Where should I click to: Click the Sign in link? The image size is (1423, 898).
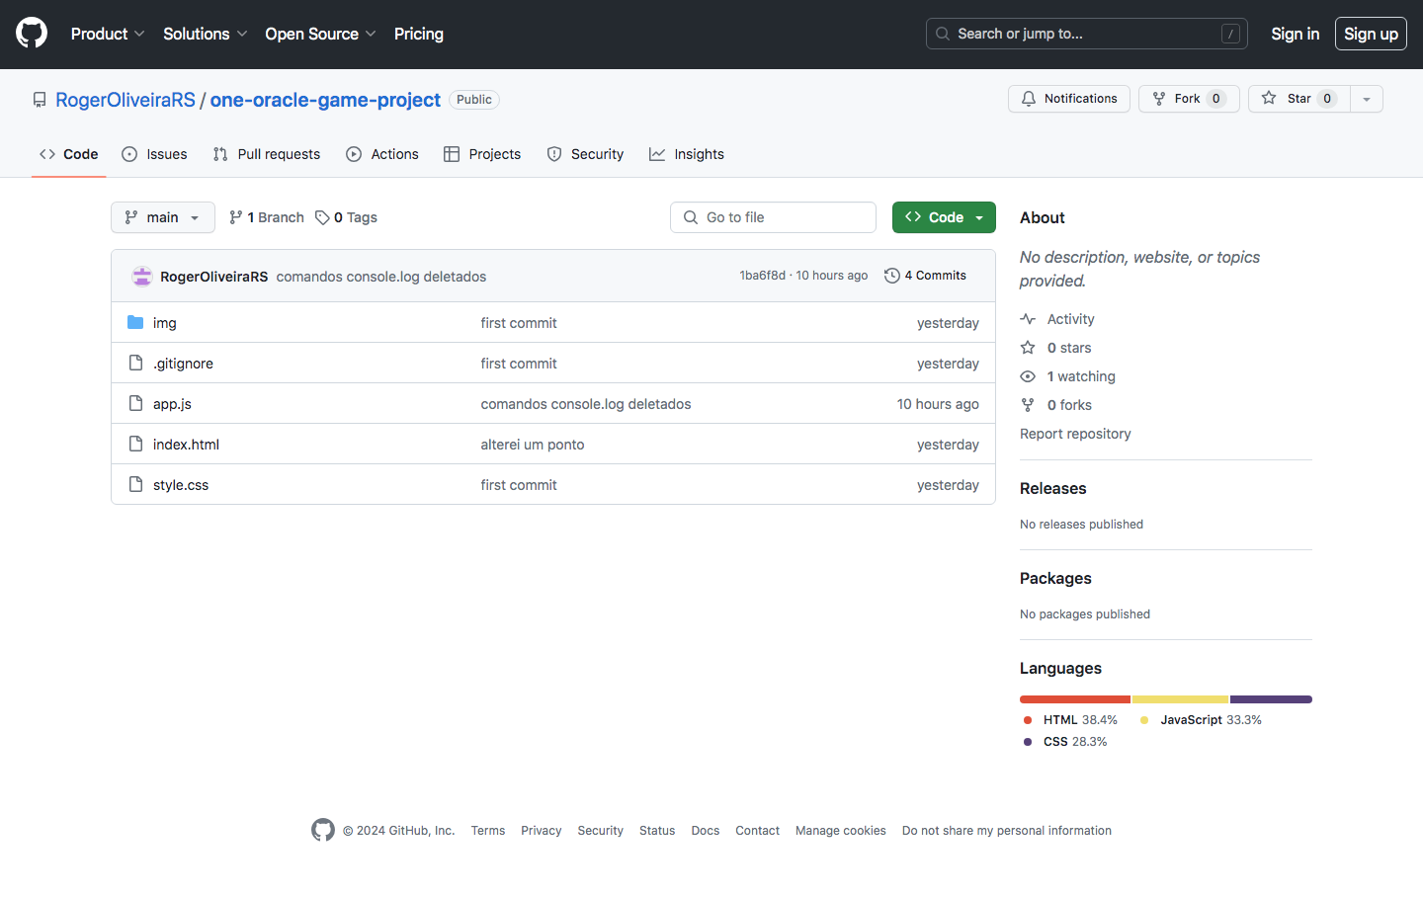(x=1295, y=34)
